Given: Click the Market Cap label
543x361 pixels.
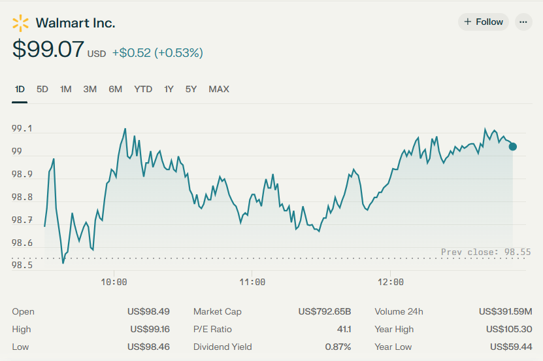Looking at the screenshot, I should 218,311.
